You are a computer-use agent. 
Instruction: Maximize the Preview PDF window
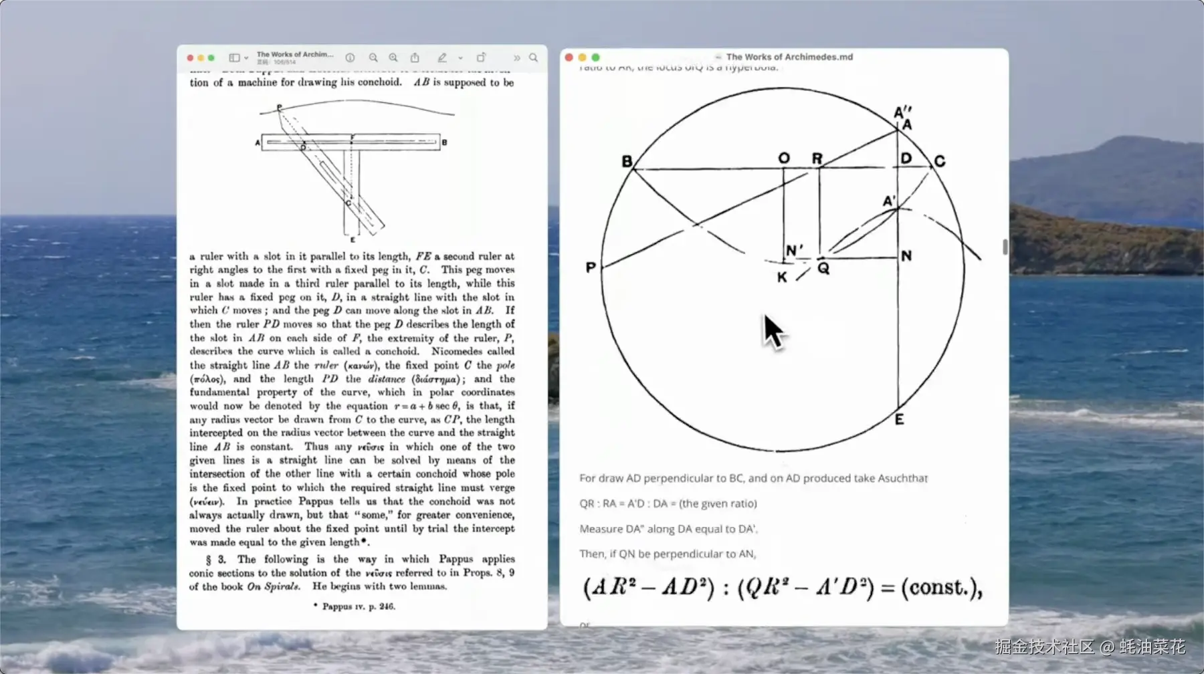pos(211,58)
